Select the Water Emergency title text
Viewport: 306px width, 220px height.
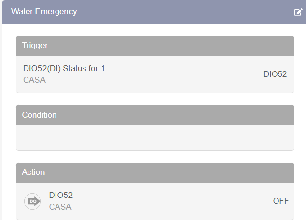click(44, 11)
